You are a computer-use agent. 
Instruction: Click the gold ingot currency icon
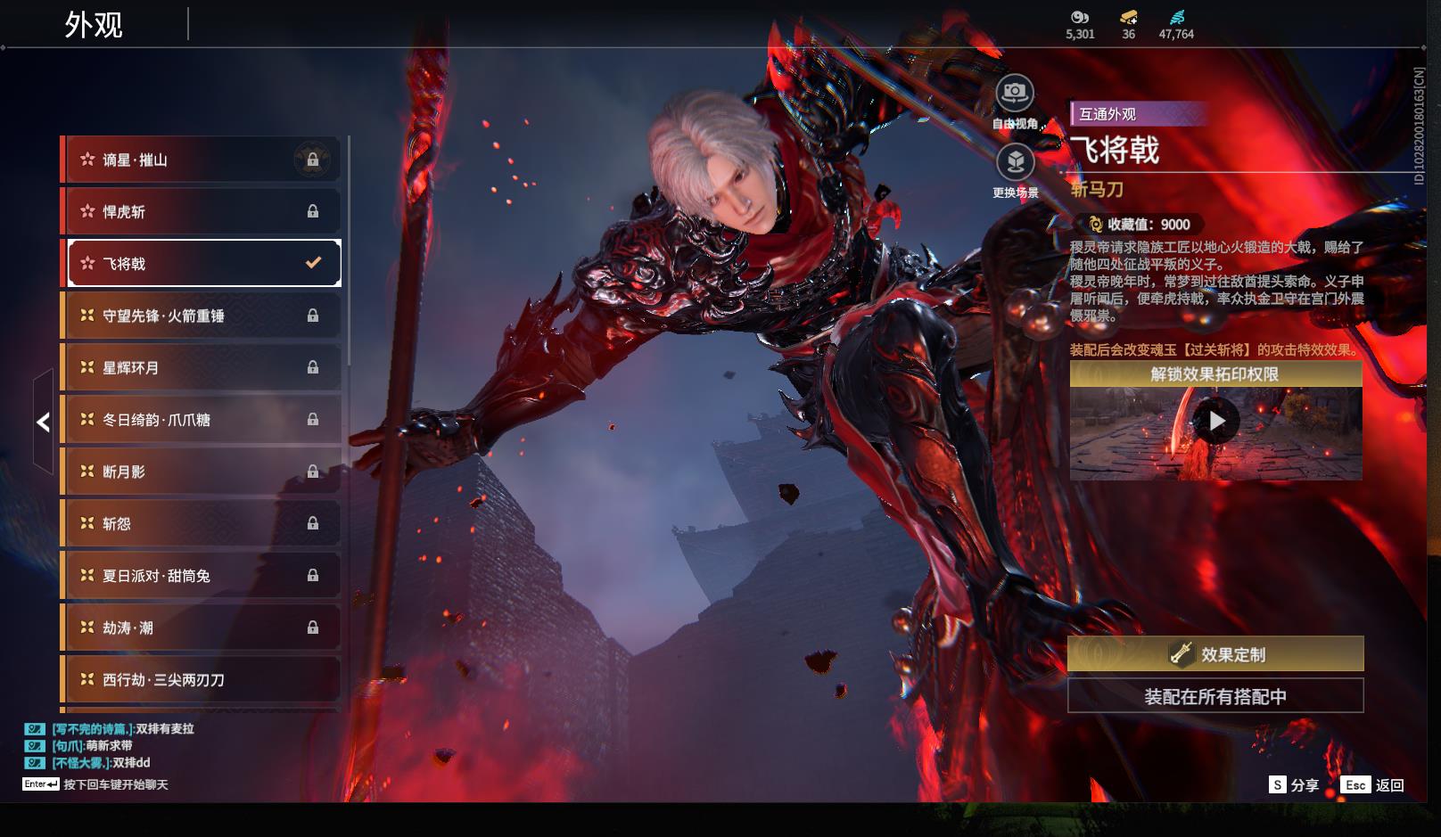[1128, 17]
